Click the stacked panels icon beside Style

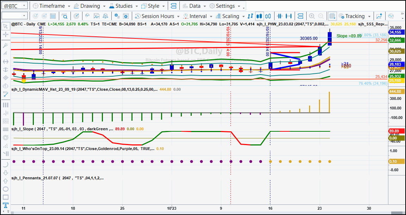click(174, 6)
